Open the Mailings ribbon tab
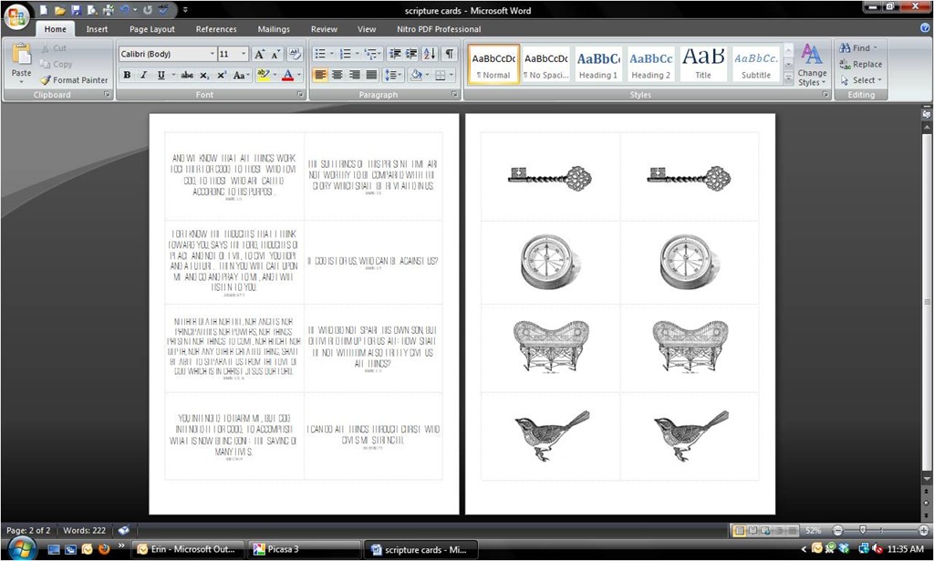The width and height of the screenshot is (934, 561). (274, 28)
